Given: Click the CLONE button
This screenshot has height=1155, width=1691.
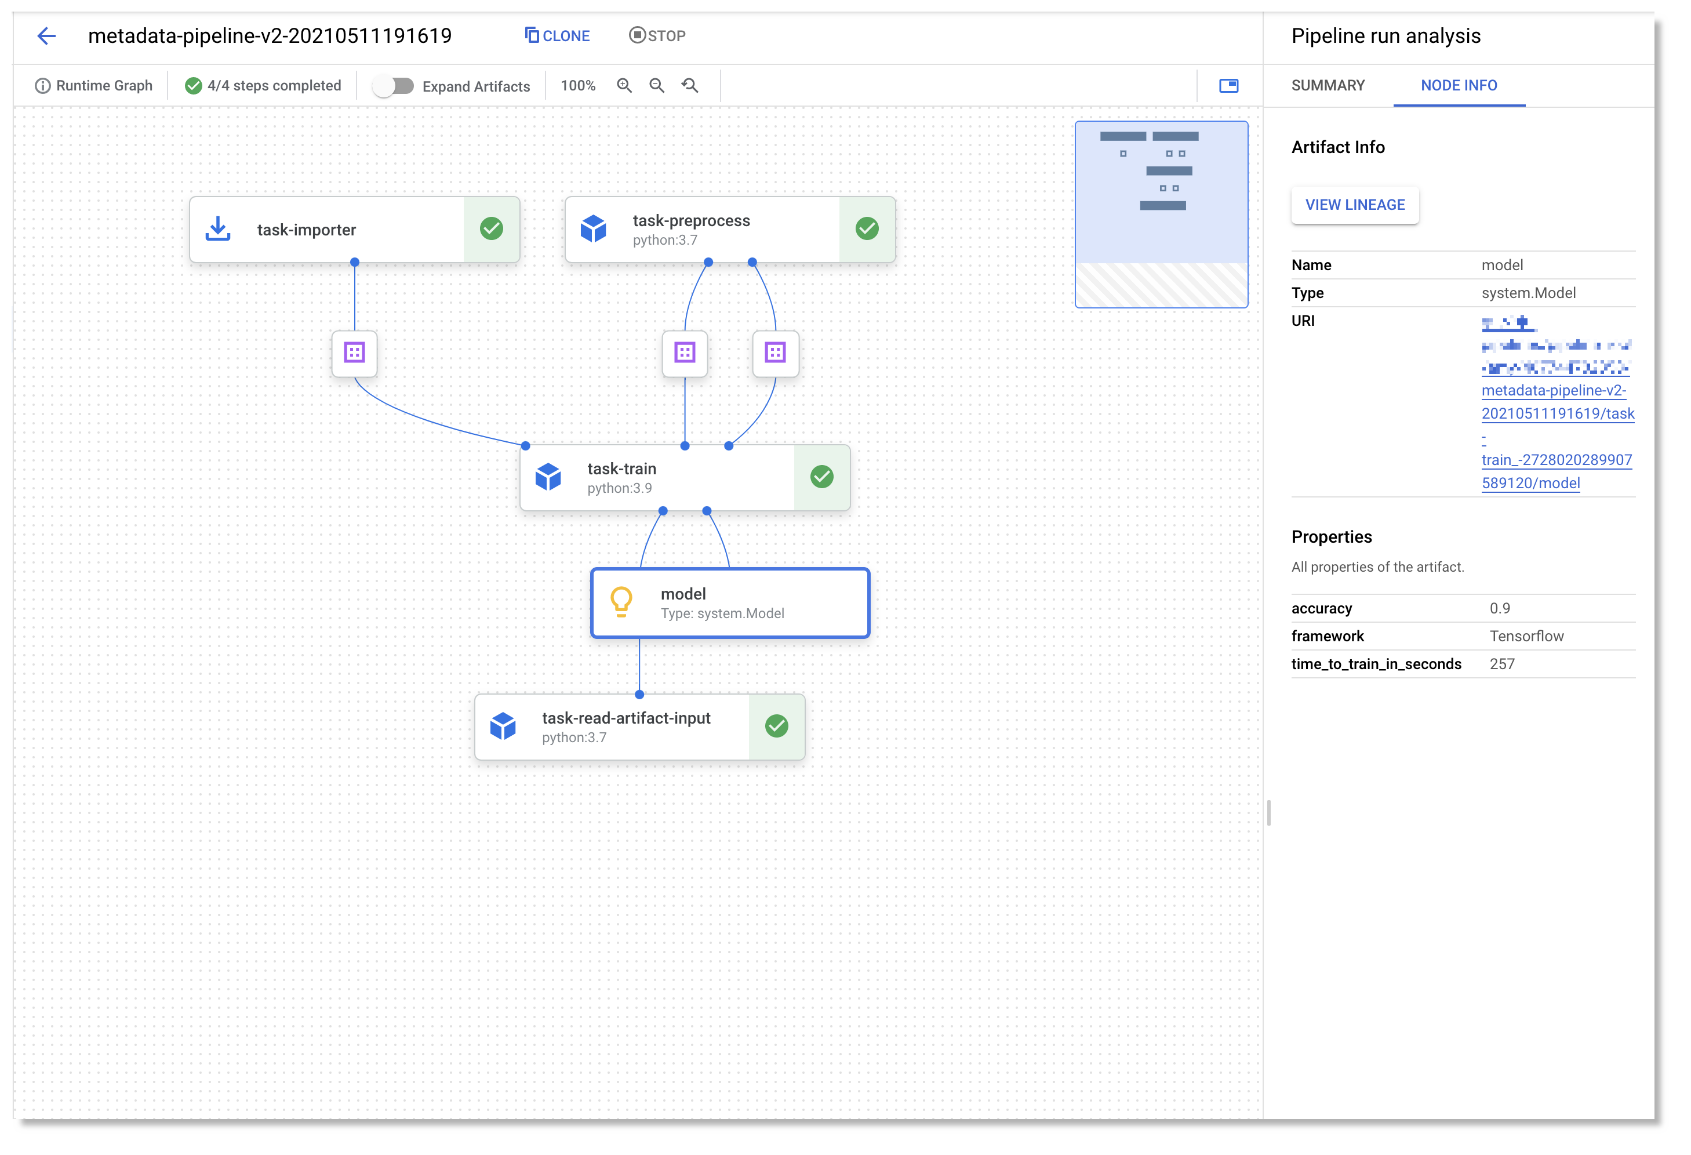Looking at the screenshot, I should (557, 36).
